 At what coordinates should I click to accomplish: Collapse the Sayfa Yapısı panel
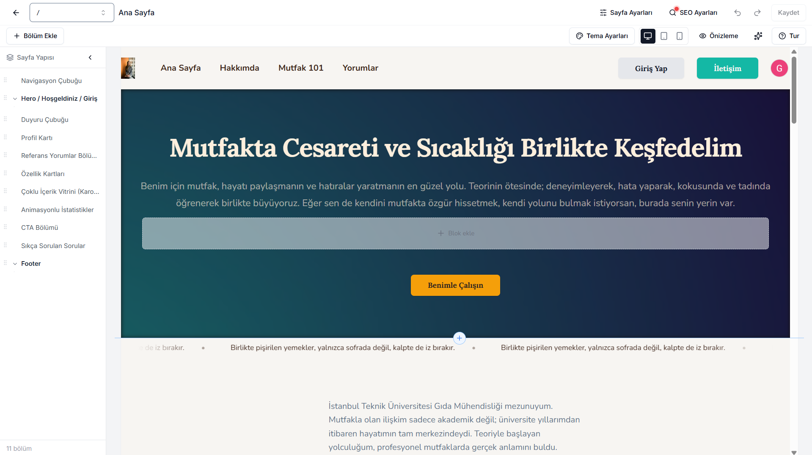(x=90, y=58)
